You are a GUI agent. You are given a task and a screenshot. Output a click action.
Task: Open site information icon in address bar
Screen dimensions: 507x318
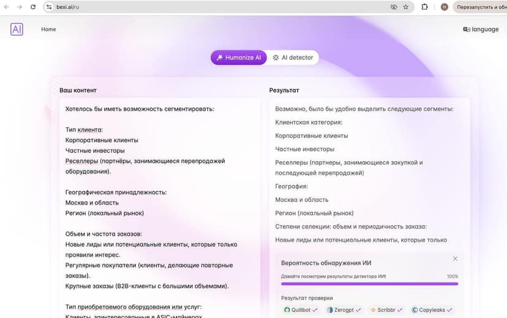click(49, 7)
